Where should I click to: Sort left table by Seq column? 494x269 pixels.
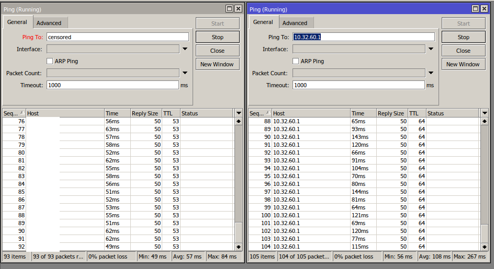[14, 113]
